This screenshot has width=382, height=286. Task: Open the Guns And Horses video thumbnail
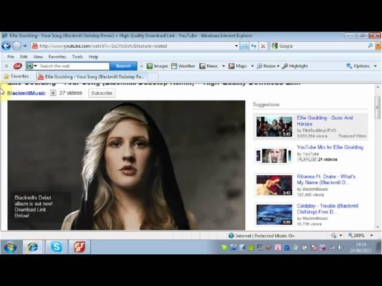coord(274,126)
